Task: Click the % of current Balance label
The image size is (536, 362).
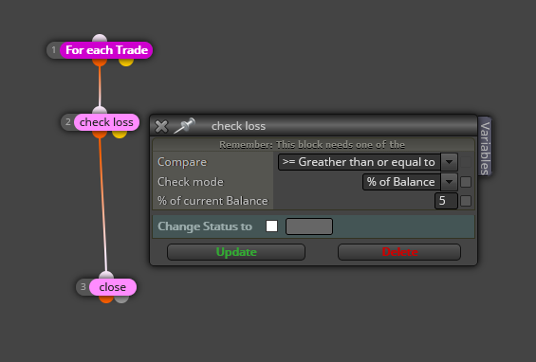Action: coord(213,201)
